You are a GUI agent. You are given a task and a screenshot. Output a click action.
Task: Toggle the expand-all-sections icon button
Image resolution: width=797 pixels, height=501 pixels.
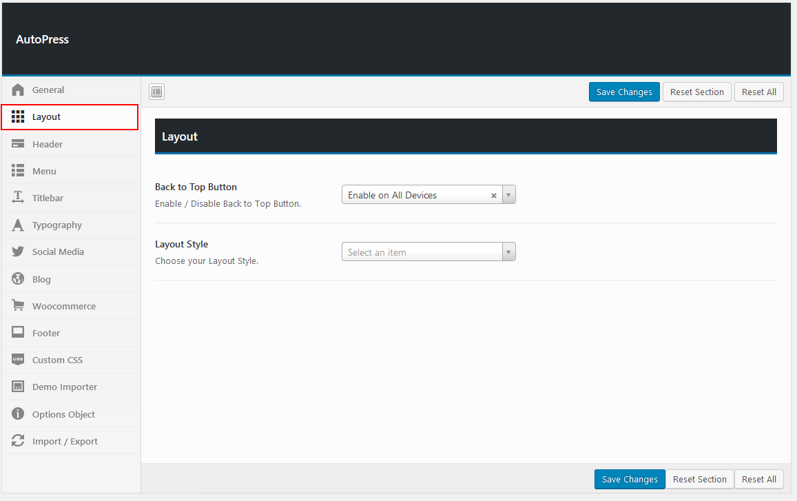click(156, 92)
